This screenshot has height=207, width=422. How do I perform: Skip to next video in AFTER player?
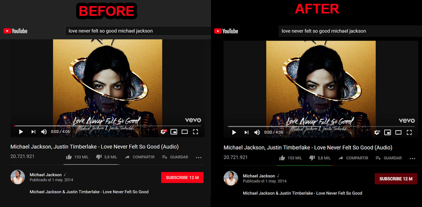[x=246, y=132]
